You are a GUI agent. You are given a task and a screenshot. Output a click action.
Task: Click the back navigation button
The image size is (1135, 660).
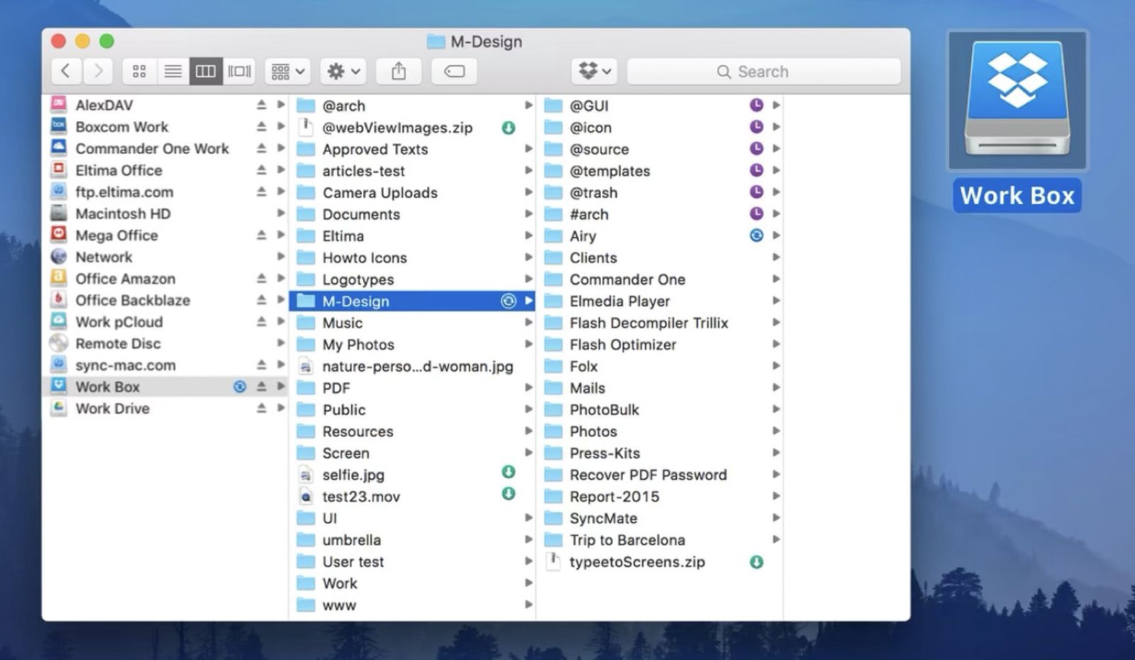tap(66, 71)
